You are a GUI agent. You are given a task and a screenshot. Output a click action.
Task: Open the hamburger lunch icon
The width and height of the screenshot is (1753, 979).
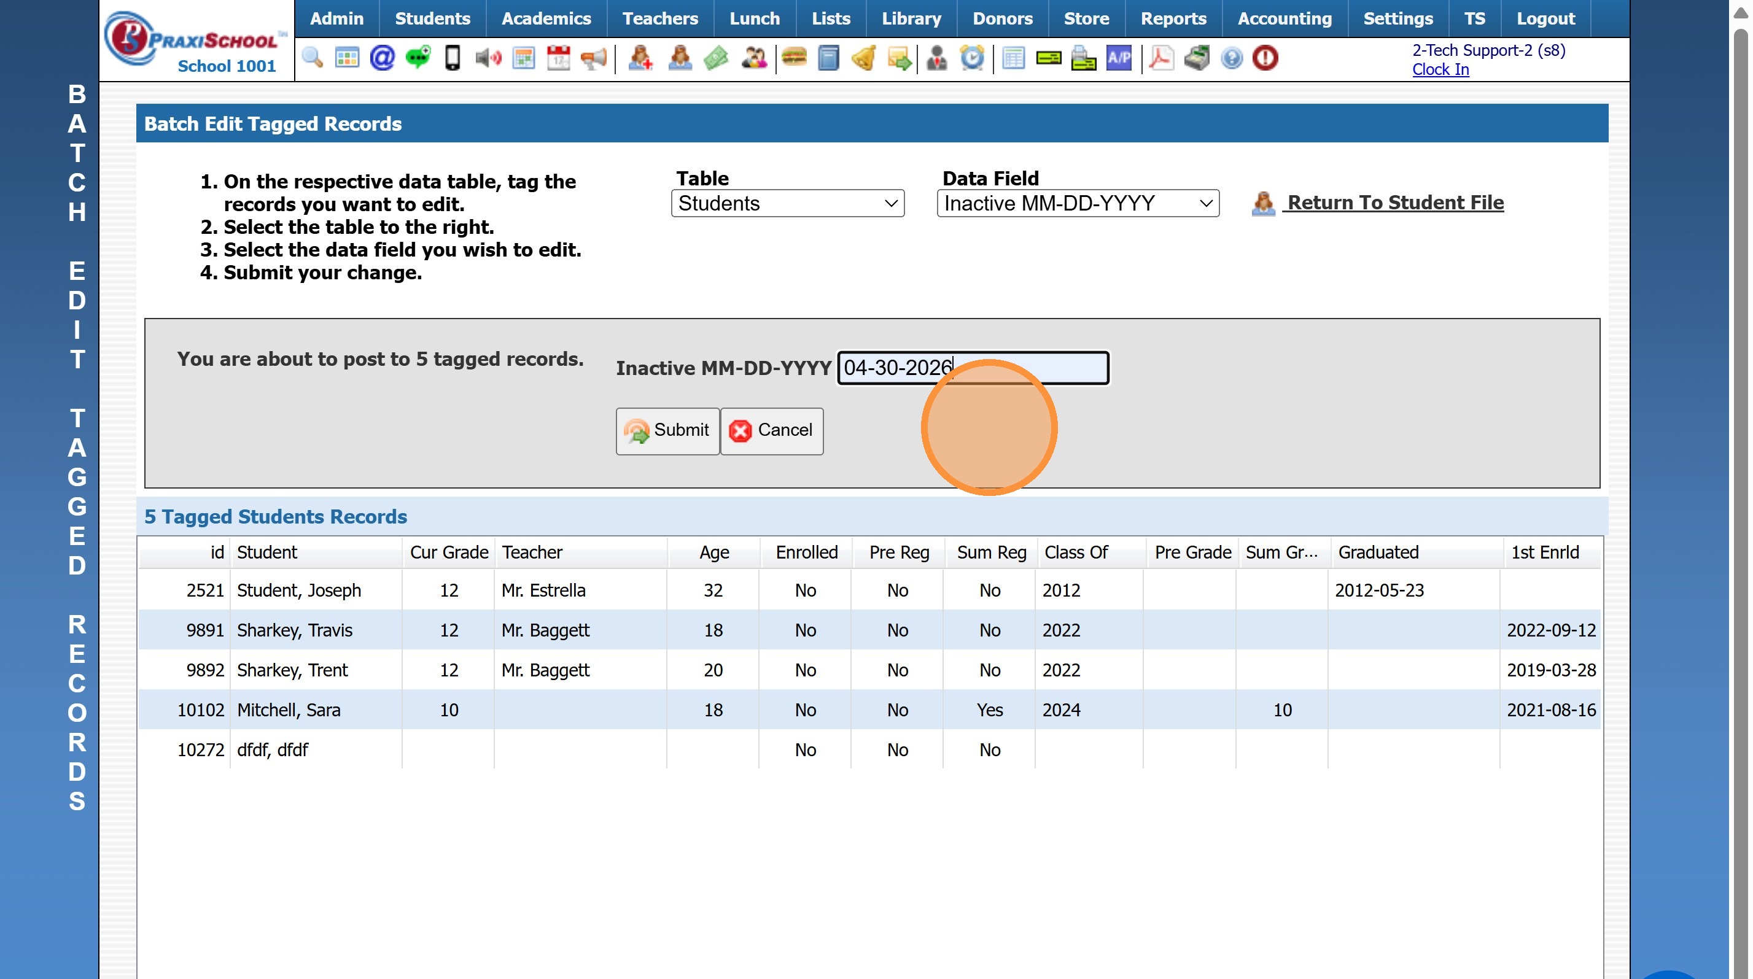(793, 58)
